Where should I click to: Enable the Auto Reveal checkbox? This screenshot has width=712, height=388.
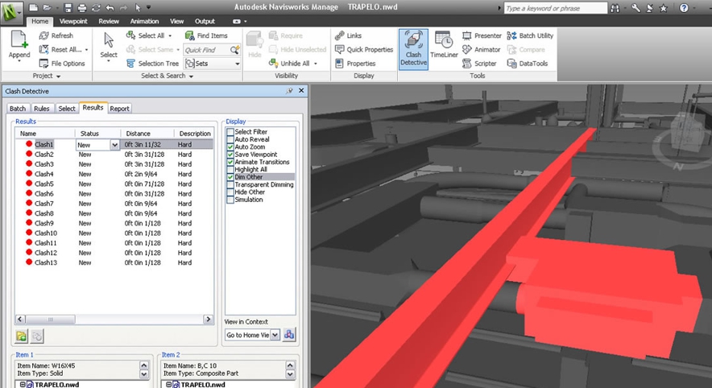(230, 140)
